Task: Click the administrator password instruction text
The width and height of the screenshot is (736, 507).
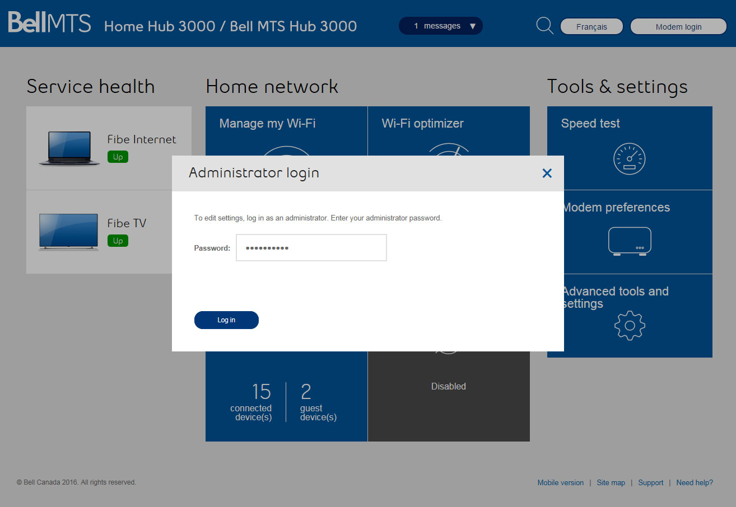Action: 318,218
